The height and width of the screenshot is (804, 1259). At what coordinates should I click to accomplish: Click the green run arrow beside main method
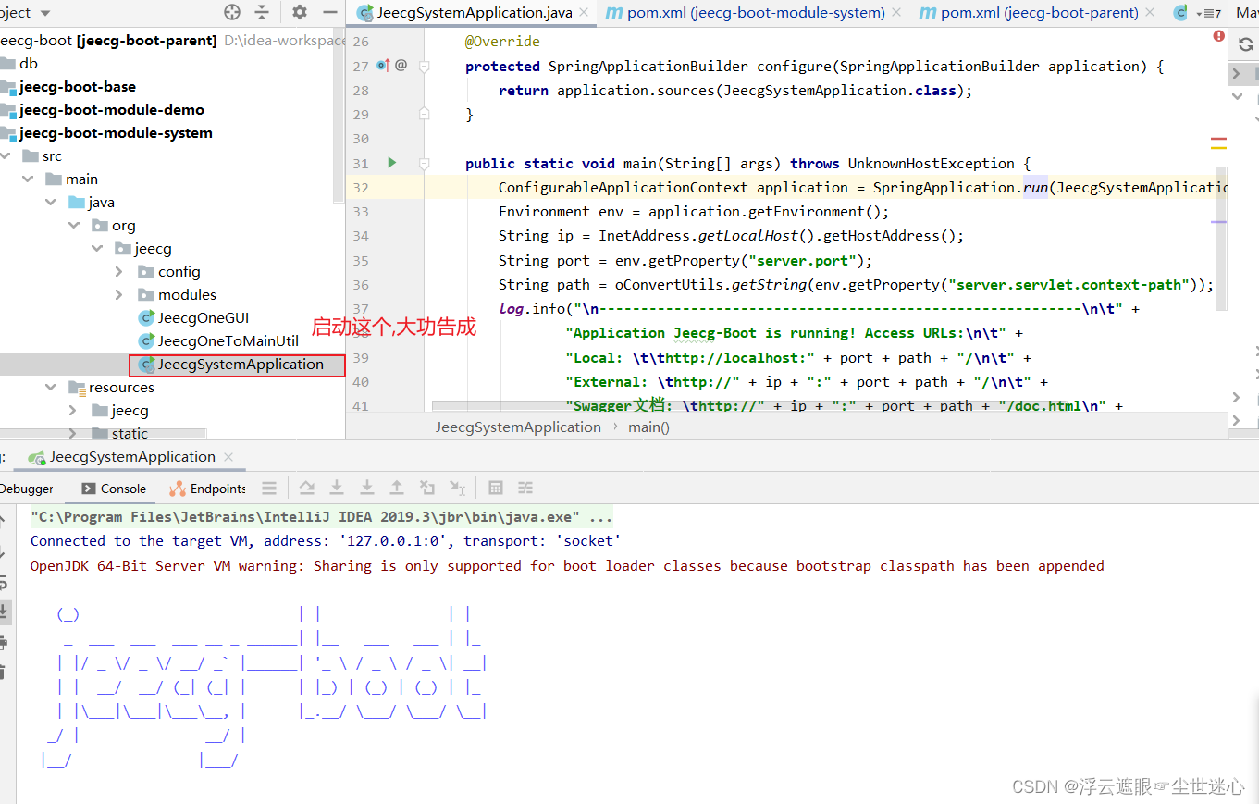pos(391,163)
